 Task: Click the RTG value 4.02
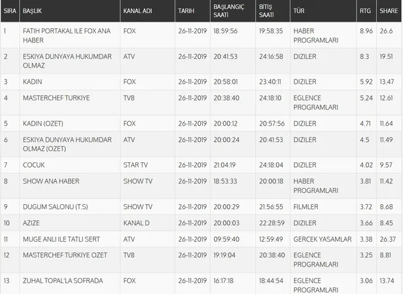tap(366, 165)
